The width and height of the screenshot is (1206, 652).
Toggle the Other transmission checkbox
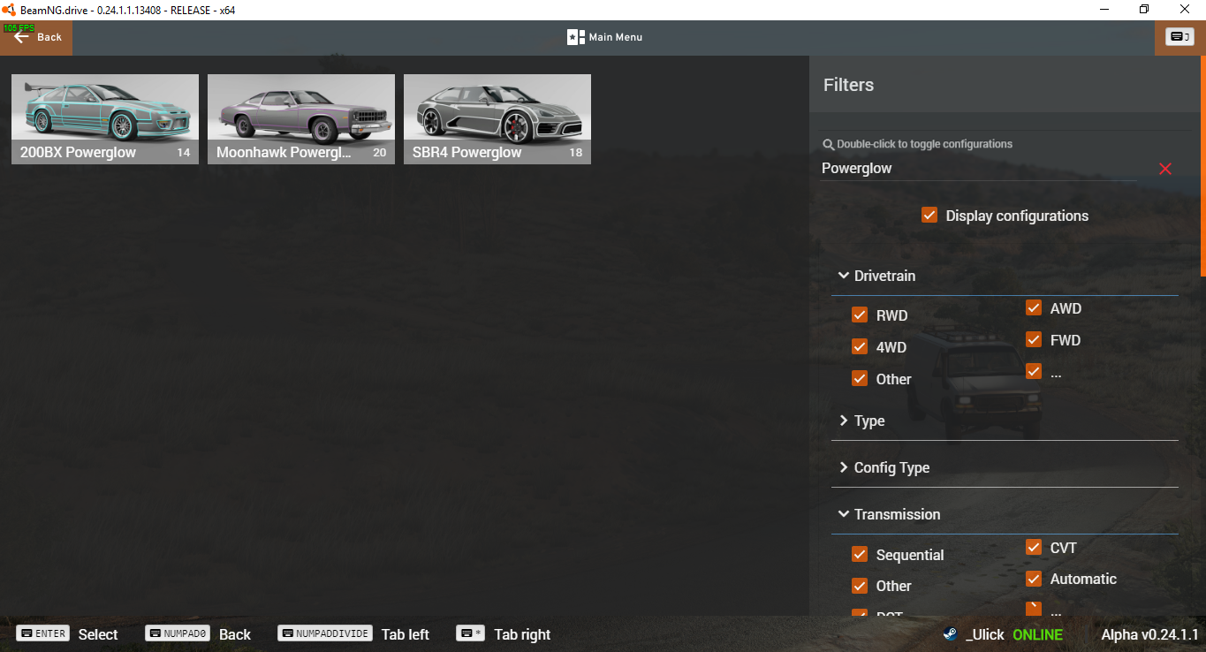[860, 586]
